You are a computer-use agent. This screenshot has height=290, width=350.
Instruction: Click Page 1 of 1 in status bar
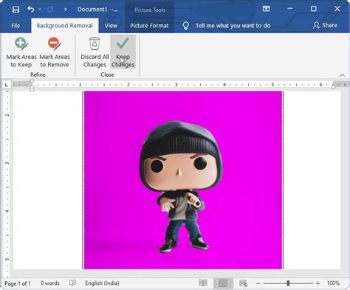click(18, 283)
